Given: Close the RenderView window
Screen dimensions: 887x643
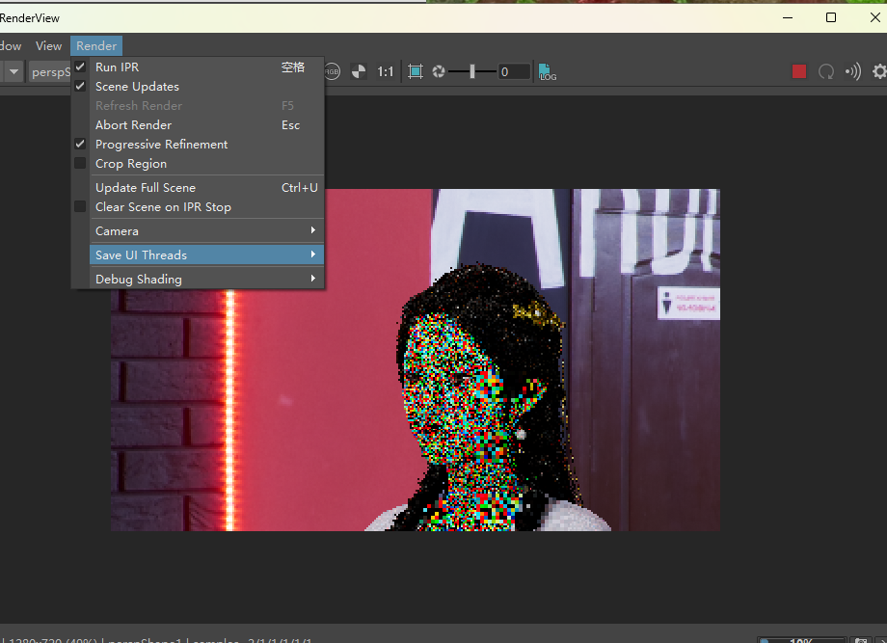Looking at the screenshot, I should pos(874,17).
